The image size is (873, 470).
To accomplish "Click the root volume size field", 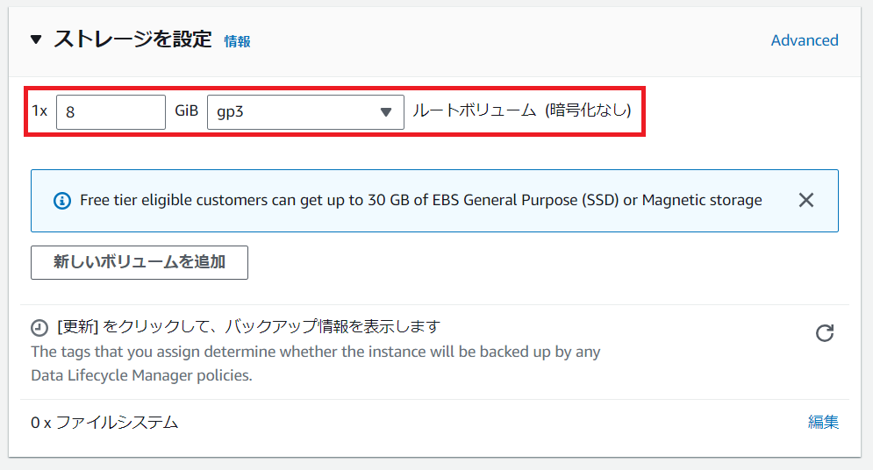I will click(111, 112).
